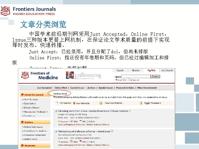Tick the For Selected select-all checkbox
The height and width of the screenshot is (149, 199).
(x=57, y=103)
